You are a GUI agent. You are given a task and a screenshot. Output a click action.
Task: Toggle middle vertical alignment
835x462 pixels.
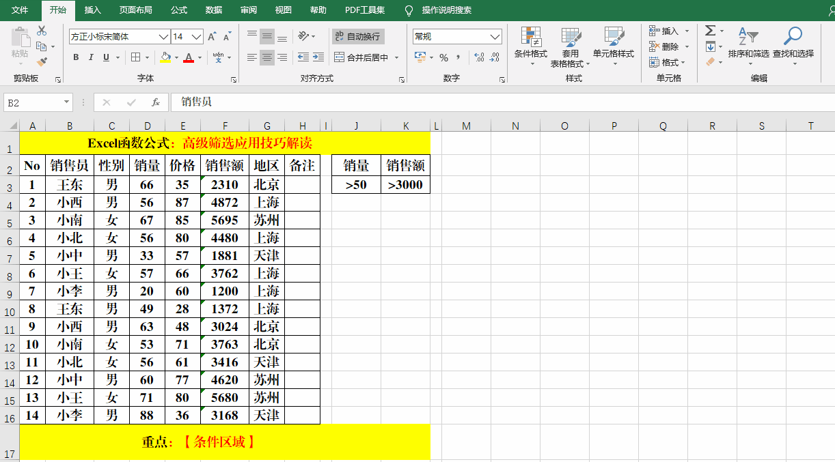pos(267,36)
